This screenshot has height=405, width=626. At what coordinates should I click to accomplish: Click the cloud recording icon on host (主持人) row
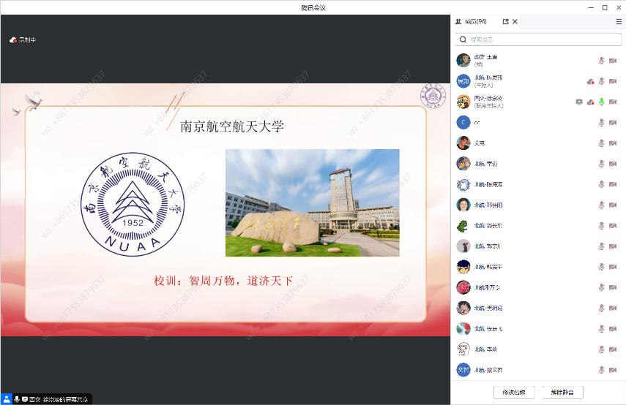(590, 82)
